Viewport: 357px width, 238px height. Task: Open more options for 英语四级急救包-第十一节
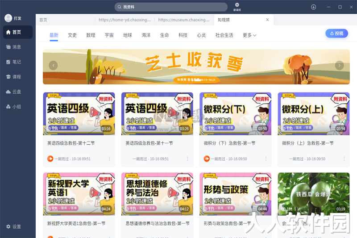coord(187,159)
